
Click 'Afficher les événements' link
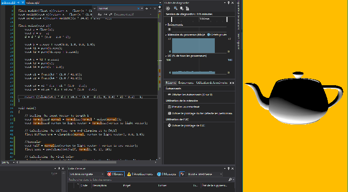click(x=192, y=95)
